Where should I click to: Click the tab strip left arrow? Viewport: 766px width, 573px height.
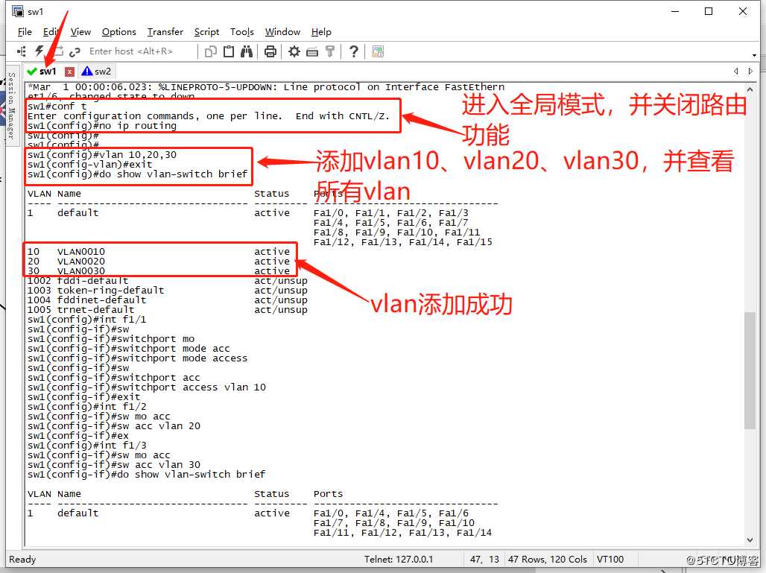coord(735,72)
